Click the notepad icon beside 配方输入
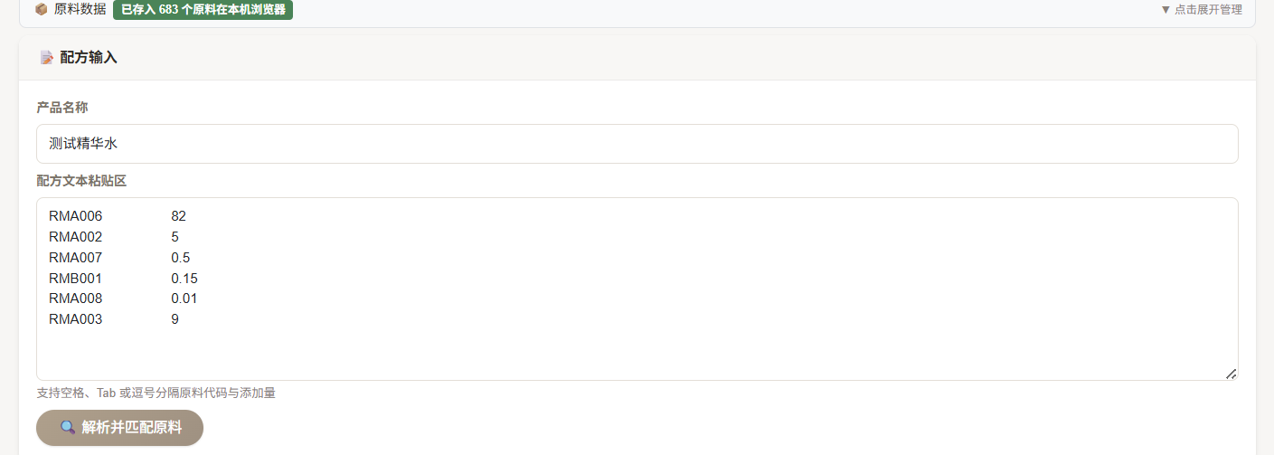This screenshot has height=455, width=1274. pos(47,58)
